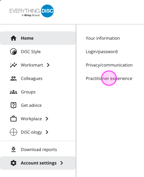Open DiSC Style page
Image resolution: width=144 pixels, height=177 pixels.
pos(31,52)
